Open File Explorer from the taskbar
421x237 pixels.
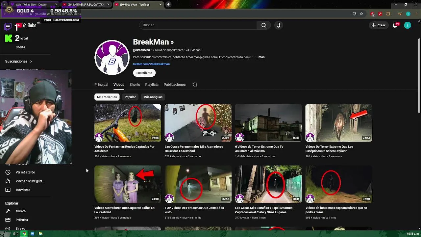pos(40,234)
